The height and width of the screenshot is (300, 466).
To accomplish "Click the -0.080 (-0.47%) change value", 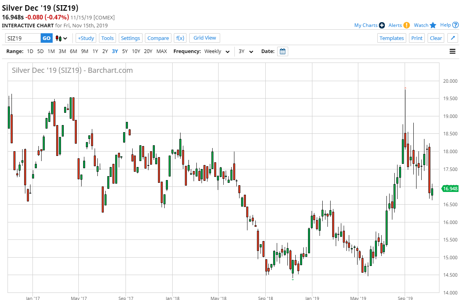I will coord(47,17).
